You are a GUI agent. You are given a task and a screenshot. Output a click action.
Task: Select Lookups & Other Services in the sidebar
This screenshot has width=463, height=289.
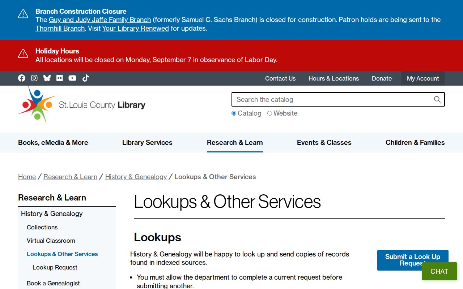pos(62,254)
